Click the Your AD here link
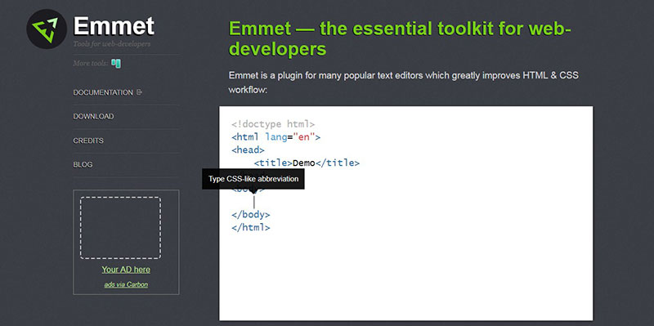 pyautogui.click(x=126, y=270)
